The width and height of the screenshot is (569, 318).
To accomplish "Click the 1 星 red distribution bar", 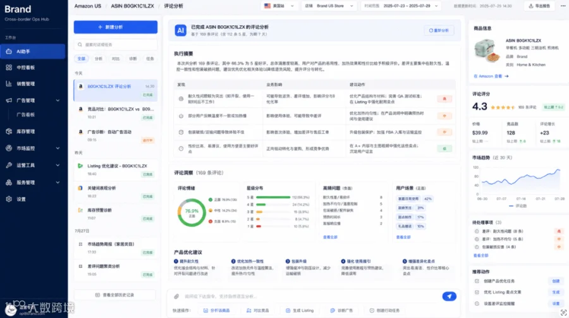I will [259, 226].
